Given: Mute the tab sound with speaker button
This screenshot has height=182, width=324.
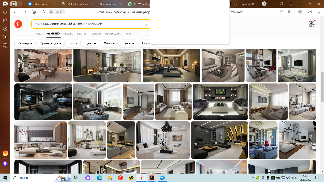Looking at the screenshot, I should (x=13, y=4).
